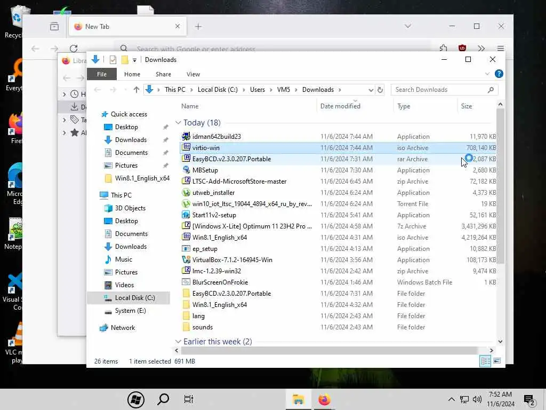Select 3D Objects in navigation pane
Viewport: 546px width, 410px height.
pos(130,208)
